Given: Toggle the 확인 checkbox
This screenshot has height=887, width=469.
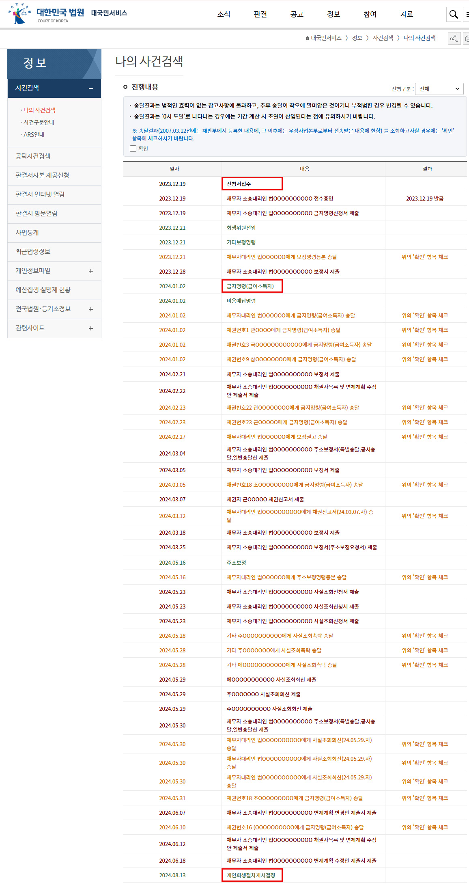Looking at the screenshot, I should tap(133, 149).
